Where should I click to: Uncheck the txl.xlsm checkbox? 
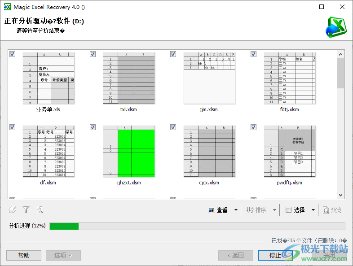pyautogui.click(x=93, y=54)
